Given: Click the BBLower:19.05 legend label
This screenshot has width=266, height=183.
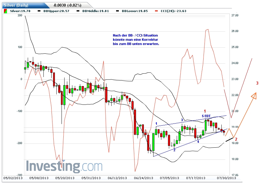Looking at the screenshot, I should 135,11.
